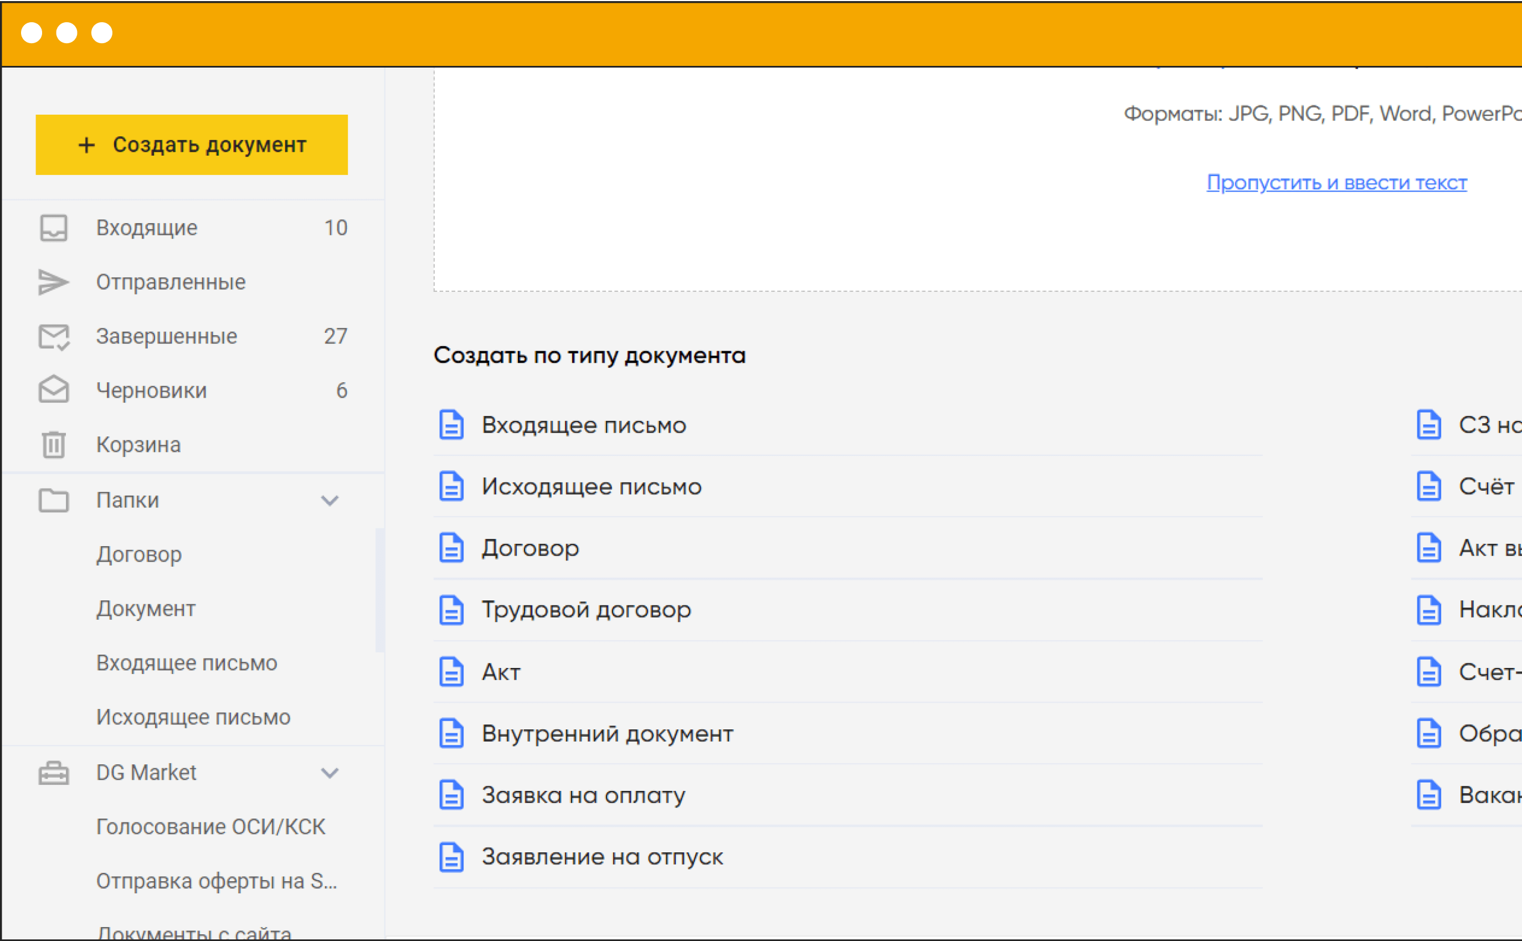Click document icon beside Заявление на отпуск
This screenshot has width=1522, height=941.
pos(451,857)
